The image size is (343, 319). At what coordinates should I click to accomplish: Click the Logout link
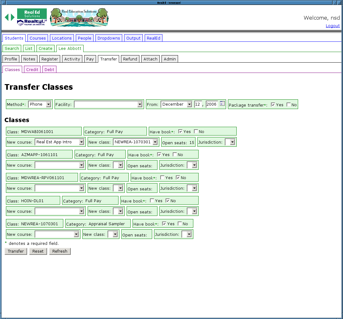(333, 26)
